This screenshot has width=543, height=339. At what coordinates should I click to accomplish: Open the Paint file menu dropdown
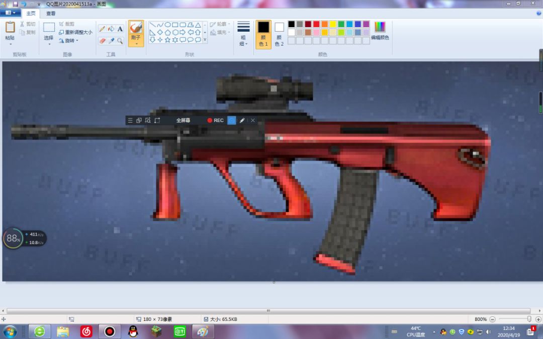[x=11, y=13]
